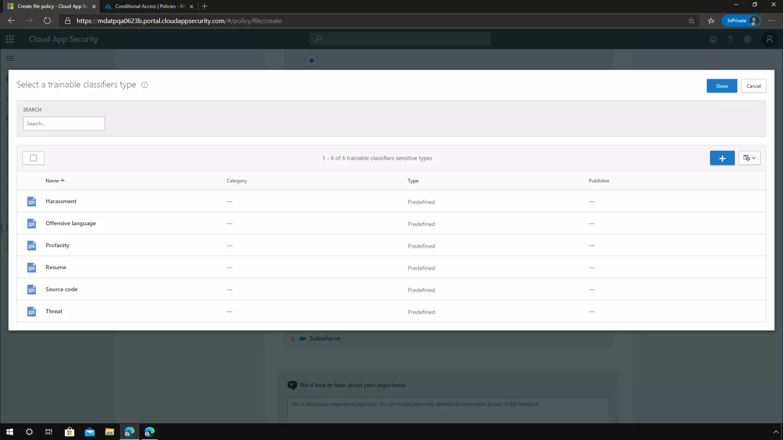Type in the classifier Search field

[64, 123]
